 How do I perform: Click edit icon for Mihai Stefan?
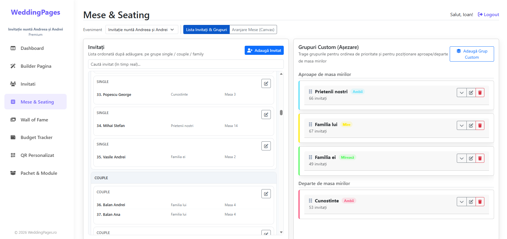266,115
